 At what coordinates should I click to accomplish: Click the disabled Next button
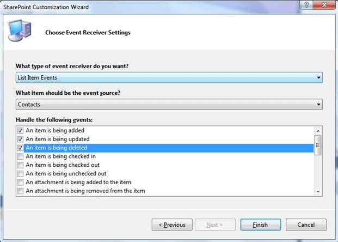[215, 225]
